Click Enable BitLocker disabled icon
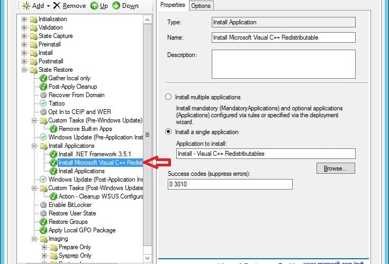Screen dimensions: 389x264 click(x=43, y=205)
